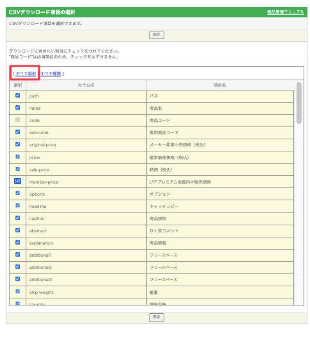This screenshot has height=353, width=310.
Task: Uncheck the ship-weight checkbox
Action: point(17,291)
